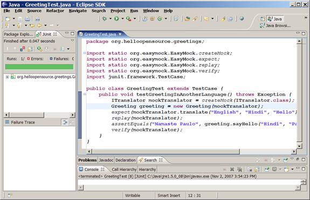
Task: Toggle Show Failures Only in JUnit view
Action: (x=22, y=49)
